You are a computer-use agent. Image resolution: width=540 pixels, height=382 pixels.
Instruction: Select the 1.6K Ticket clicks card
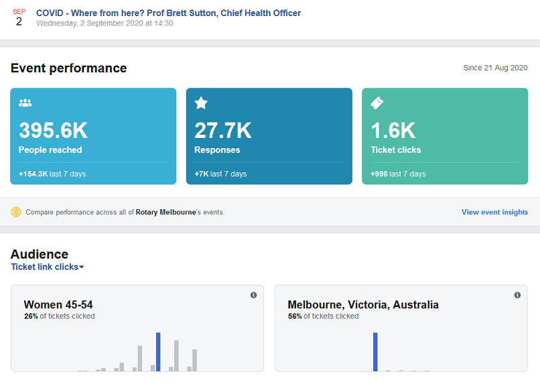445,136
